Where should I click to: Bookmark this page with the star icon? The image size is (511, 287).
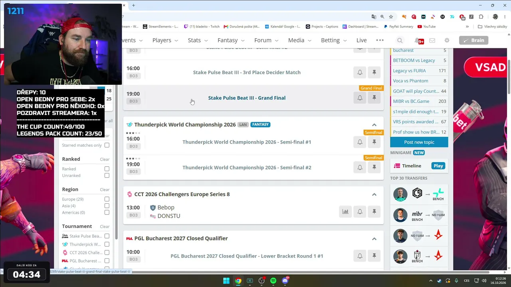(391, 17)
